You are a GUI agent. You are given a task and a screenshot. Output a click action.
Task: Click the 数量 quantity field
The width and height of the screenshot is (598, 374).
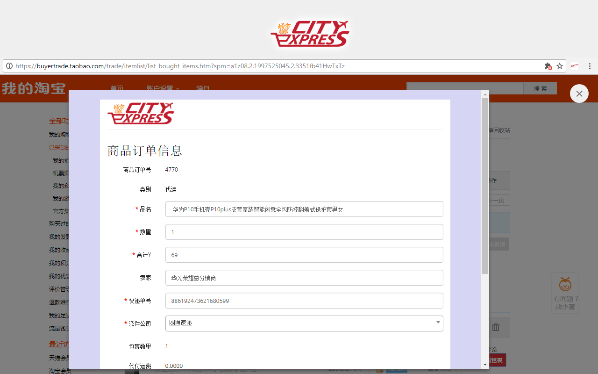tap(304, 232)
